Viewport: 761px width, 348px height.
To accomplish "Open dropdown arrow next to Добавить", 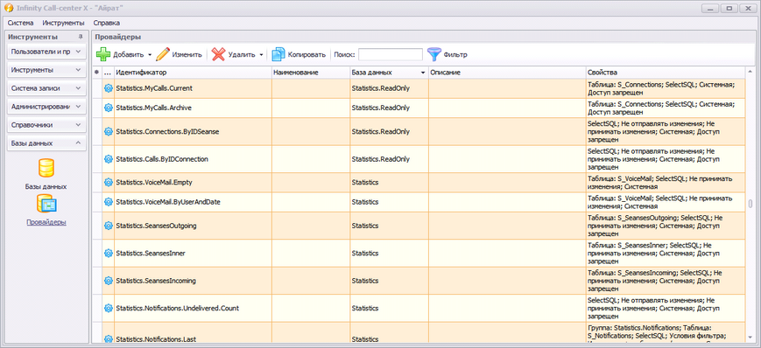I will tap(150, 55).
